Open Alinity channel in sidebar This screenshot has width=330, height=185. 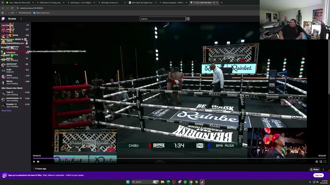tap(15, 77)
